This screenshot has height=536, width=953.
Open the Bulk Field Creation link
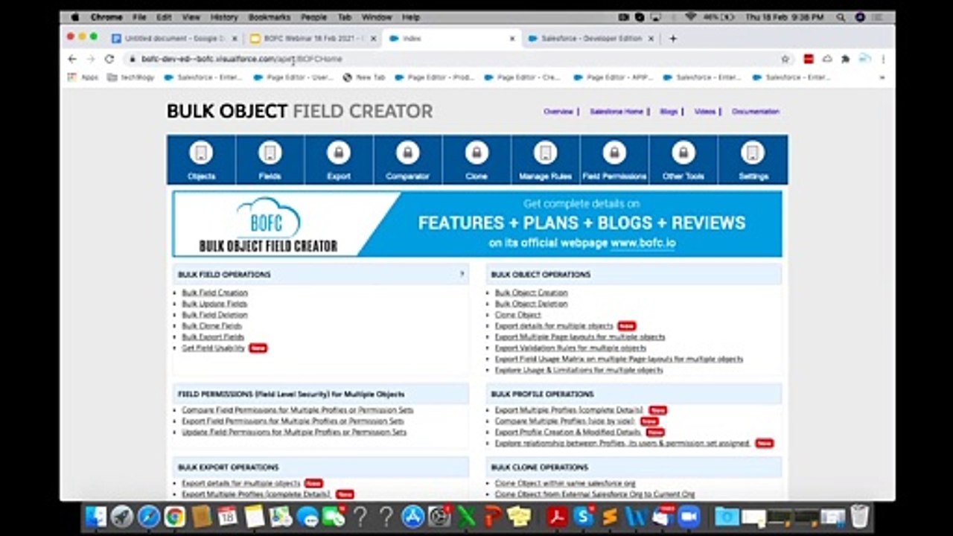click(214, 293)
